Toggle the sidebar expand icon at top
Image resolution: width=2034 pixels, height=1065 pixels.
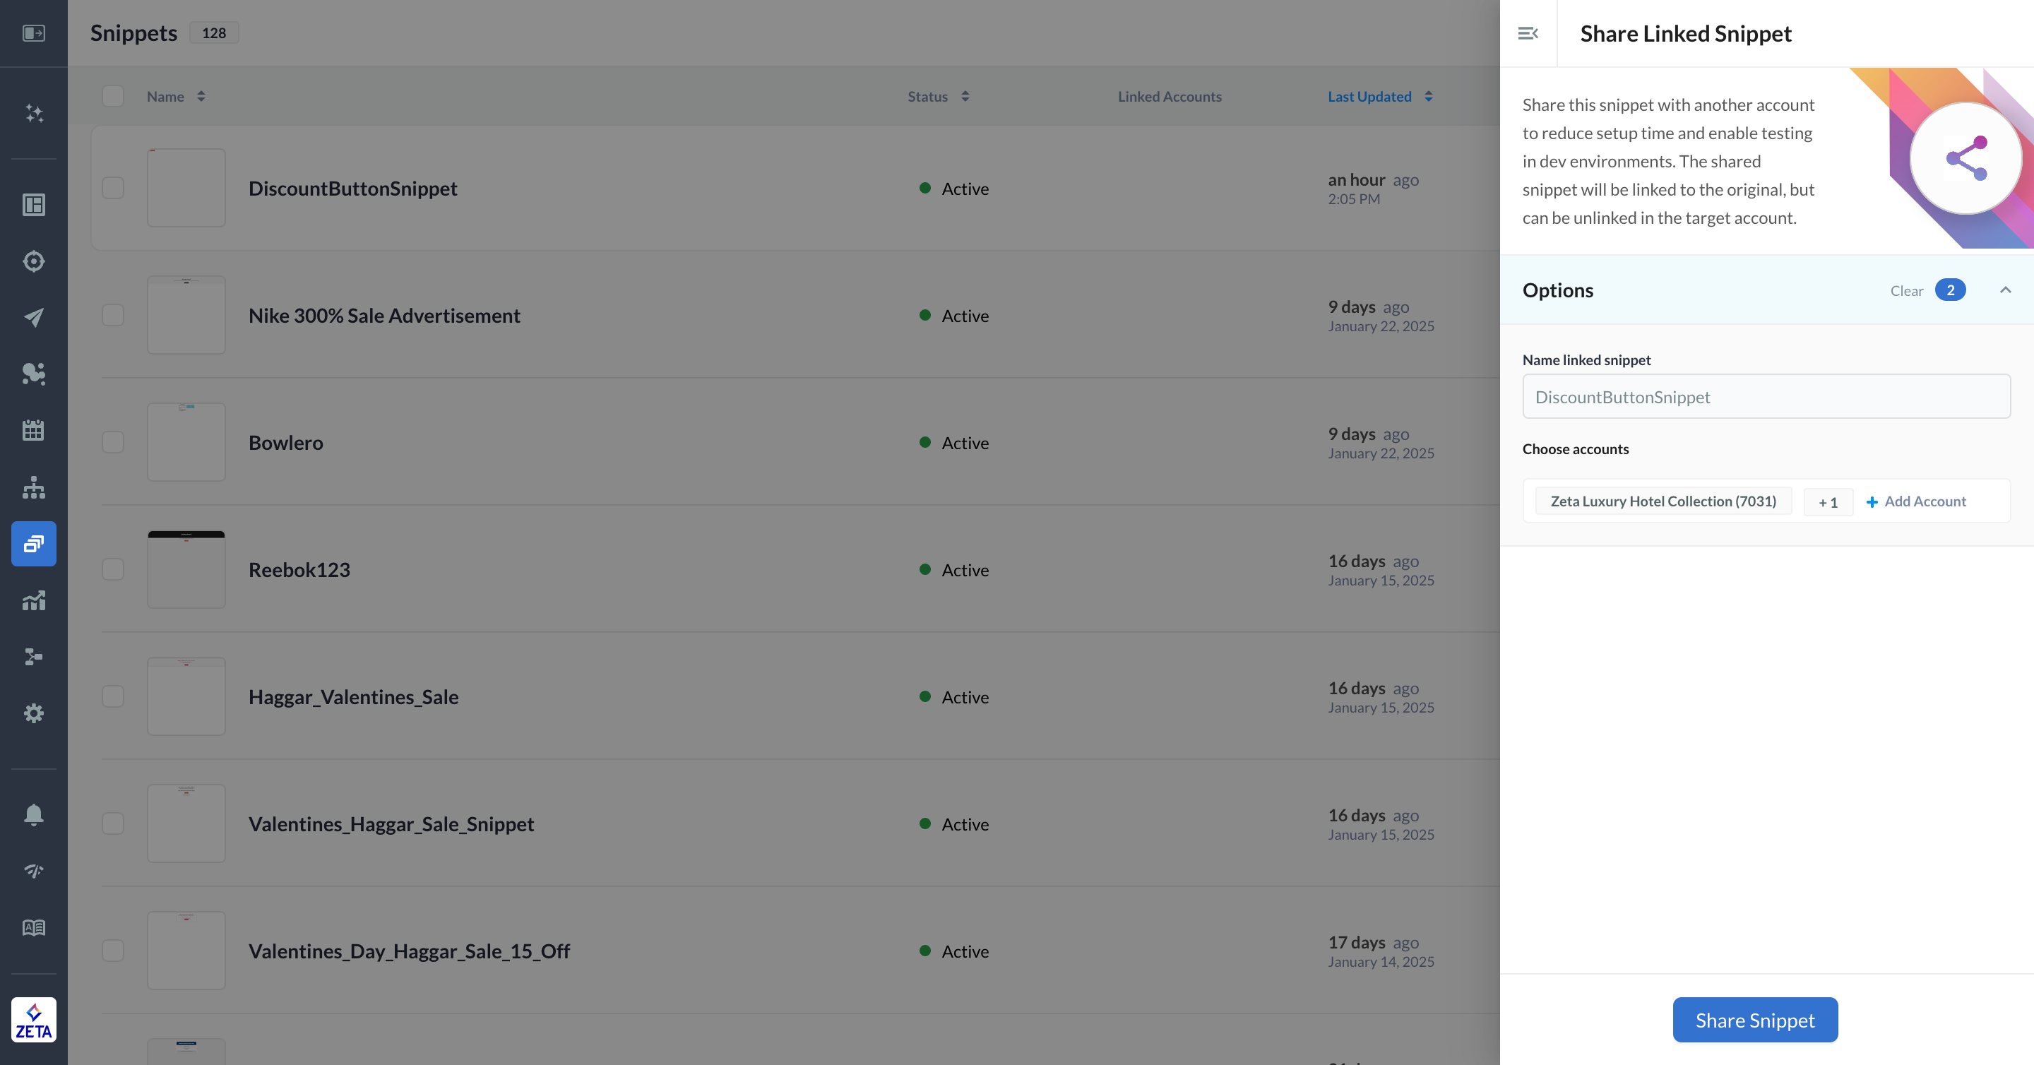click(33, 33)
